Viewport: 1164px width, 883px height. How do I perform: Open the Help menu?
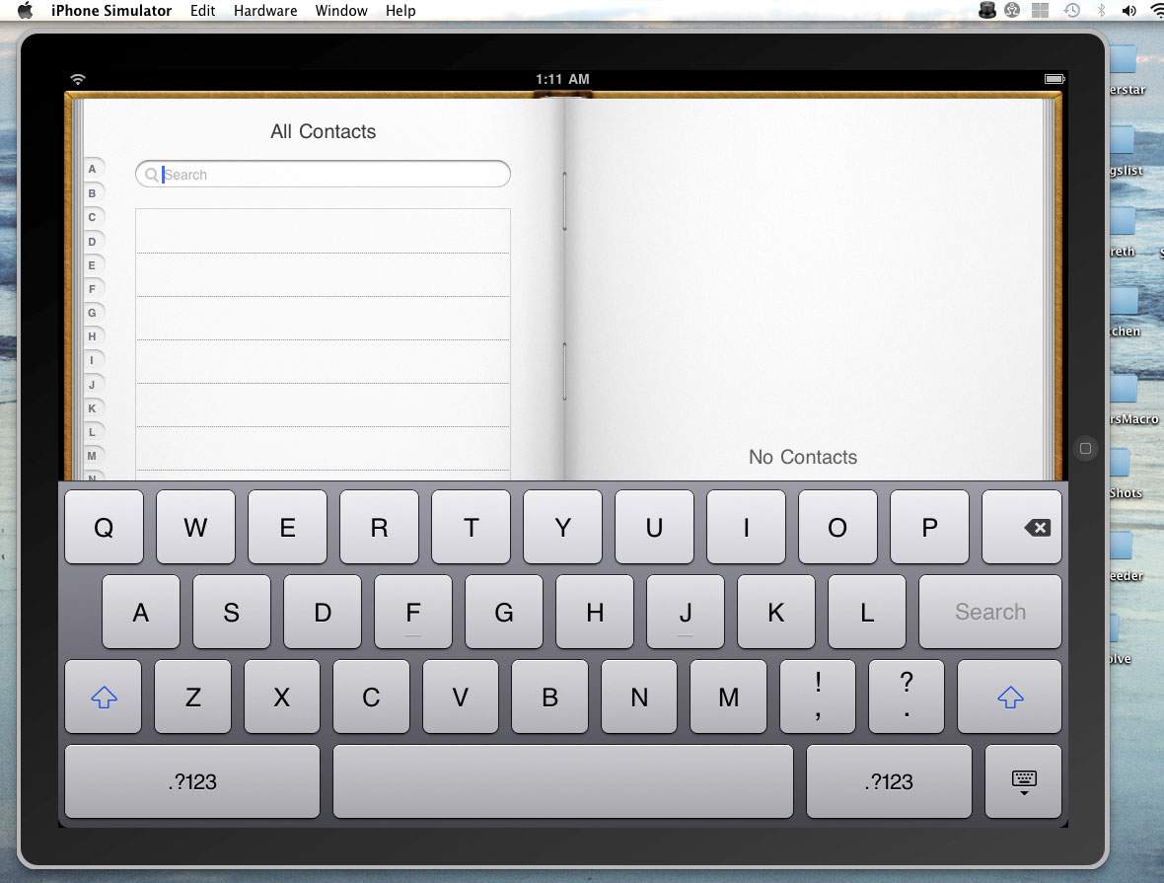point(400,11)
